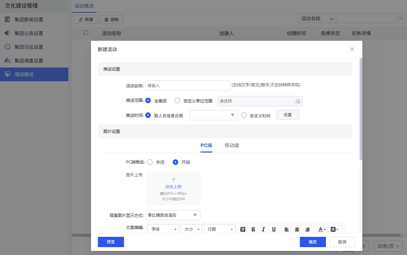Center align text in editor

[x=297, y=229]
